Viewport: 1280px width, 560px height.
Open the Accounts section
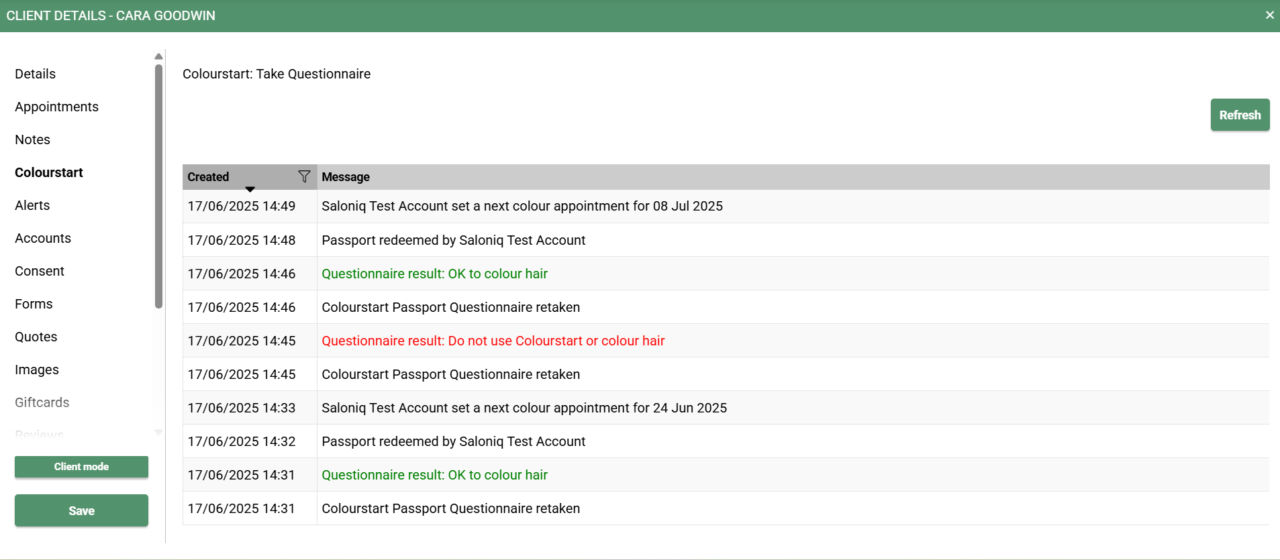click(x=43, y=238)
